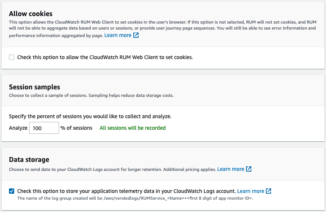Click the 'Analyze' label before the input
This screenshot has width=326, height=212.
tap(18, 128)
